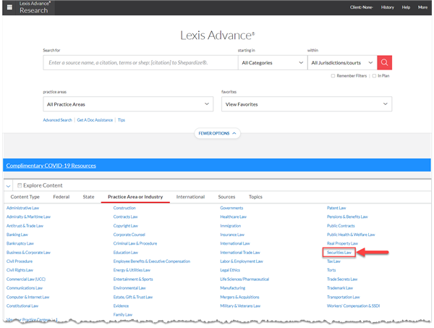This screenshot has width=434, height=328.
Task: Switch to the International tab
Action: pyautogui.click(x=190, y=197)
